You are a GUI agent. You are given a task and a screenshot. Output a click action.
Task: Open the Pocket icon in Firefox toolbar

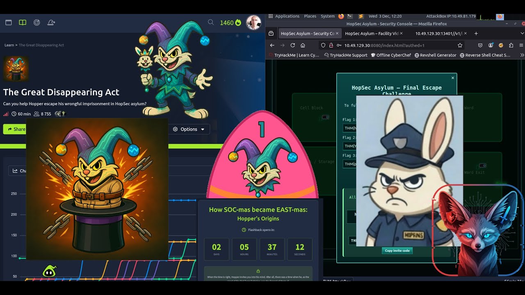coord(480,45)
